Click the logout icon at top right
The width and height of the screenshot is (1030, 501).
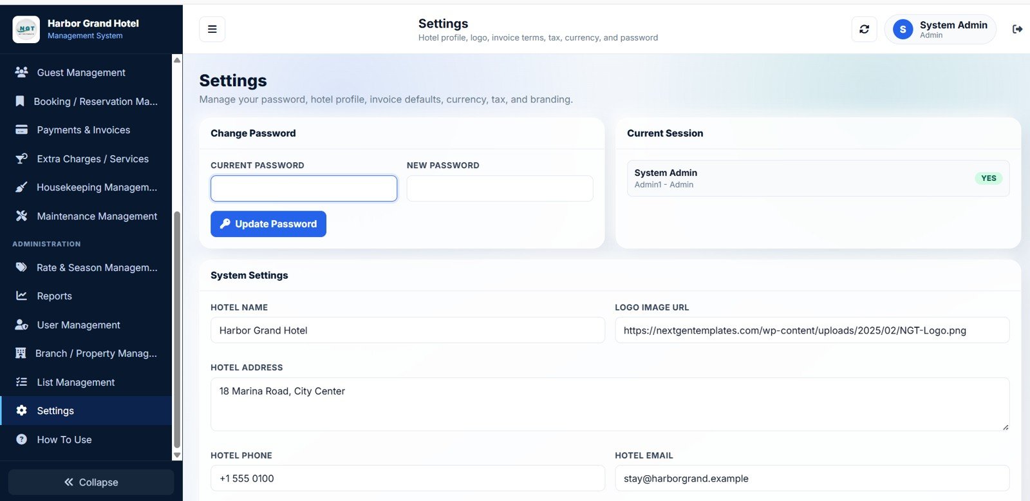(x=1017, y=29)
